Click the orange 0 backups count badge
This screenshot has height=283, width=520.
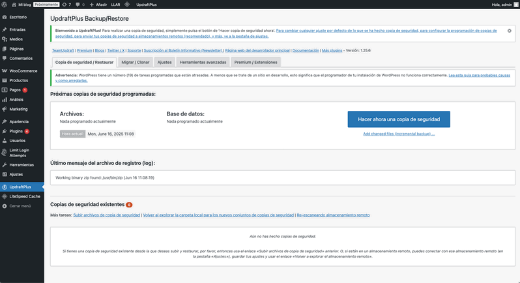(129, 205)
